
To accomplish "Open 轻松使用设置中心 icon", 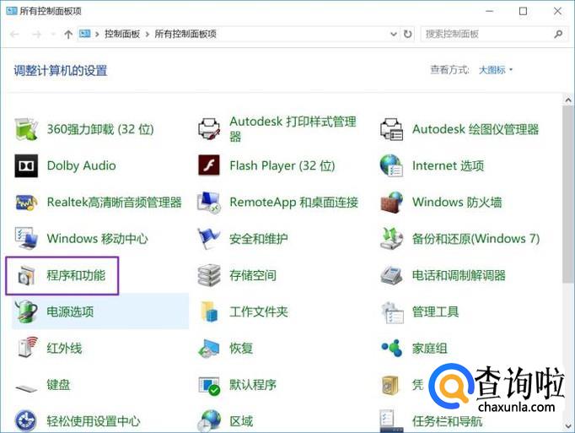I will (26, 421).
